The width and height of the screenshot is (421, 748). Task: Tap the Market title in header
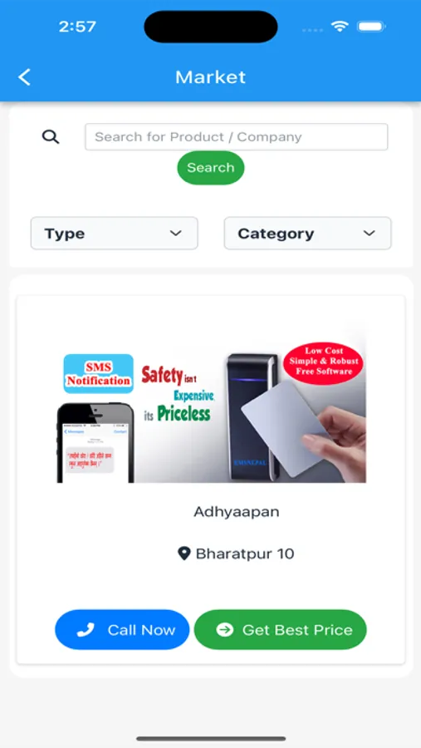click(210, 76)
